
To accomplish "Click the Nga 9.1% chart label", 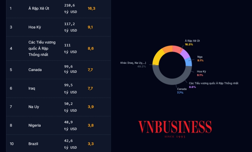I will tap(200, 58).
